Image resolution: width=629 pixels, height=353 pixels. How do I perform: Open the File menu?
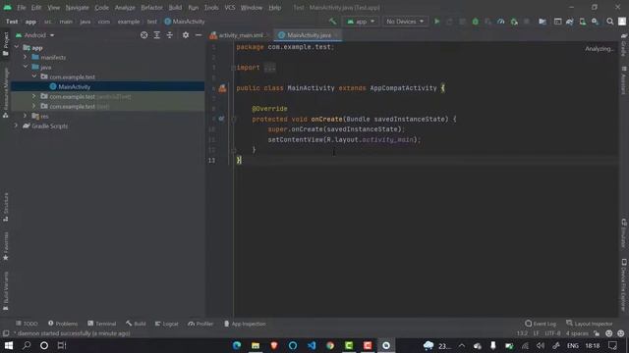click(x=21, y=8)
